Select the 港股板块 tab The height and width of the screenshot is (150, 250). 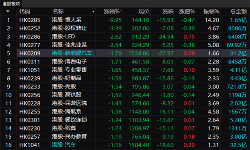point(11,4)
